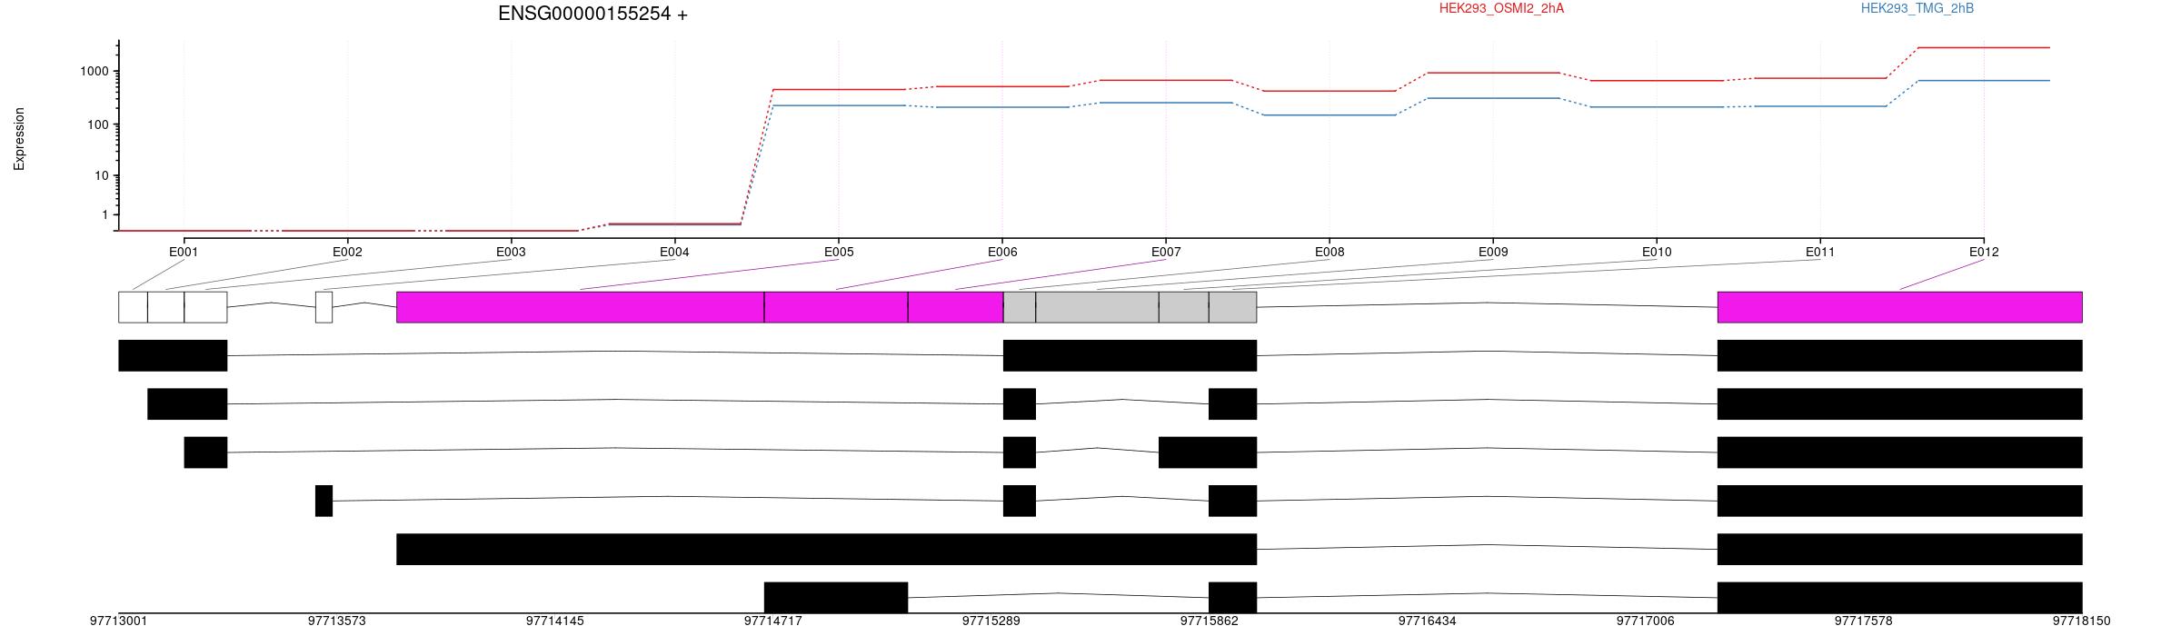Click the Expression y-axis label
Viewport: 2181px width, 636px height.
(19, 139)
